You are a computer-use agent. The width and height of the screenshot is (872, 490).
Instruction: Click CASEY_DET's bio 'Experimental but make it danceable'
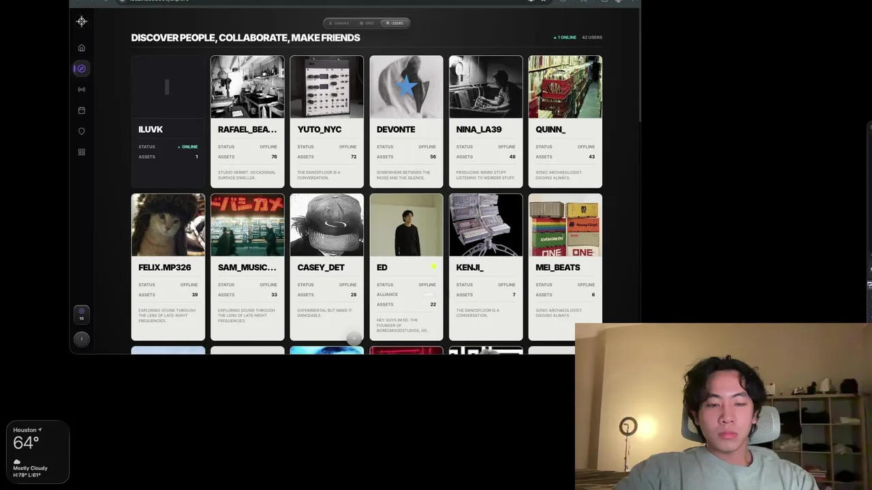click(x=325, y=313)
